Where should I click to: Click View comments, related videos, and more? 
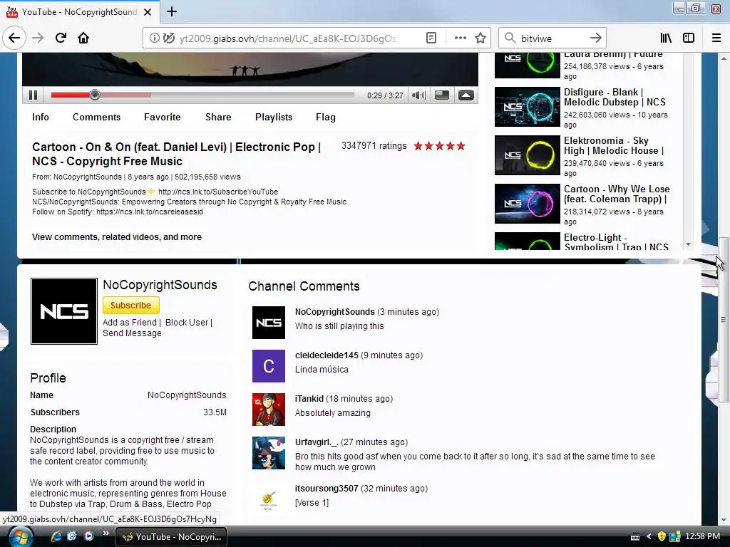click(117, 237)
